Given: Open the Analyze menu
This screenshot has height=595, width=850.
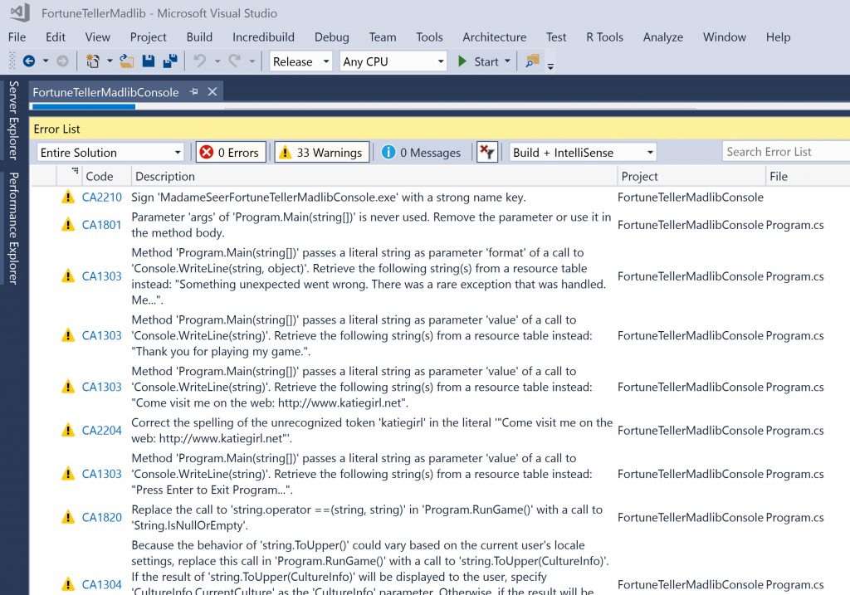Looking at the screenshot, I should pos(663,37).
